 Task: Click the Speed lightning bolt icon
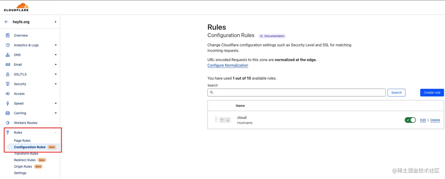pos(8,103)
